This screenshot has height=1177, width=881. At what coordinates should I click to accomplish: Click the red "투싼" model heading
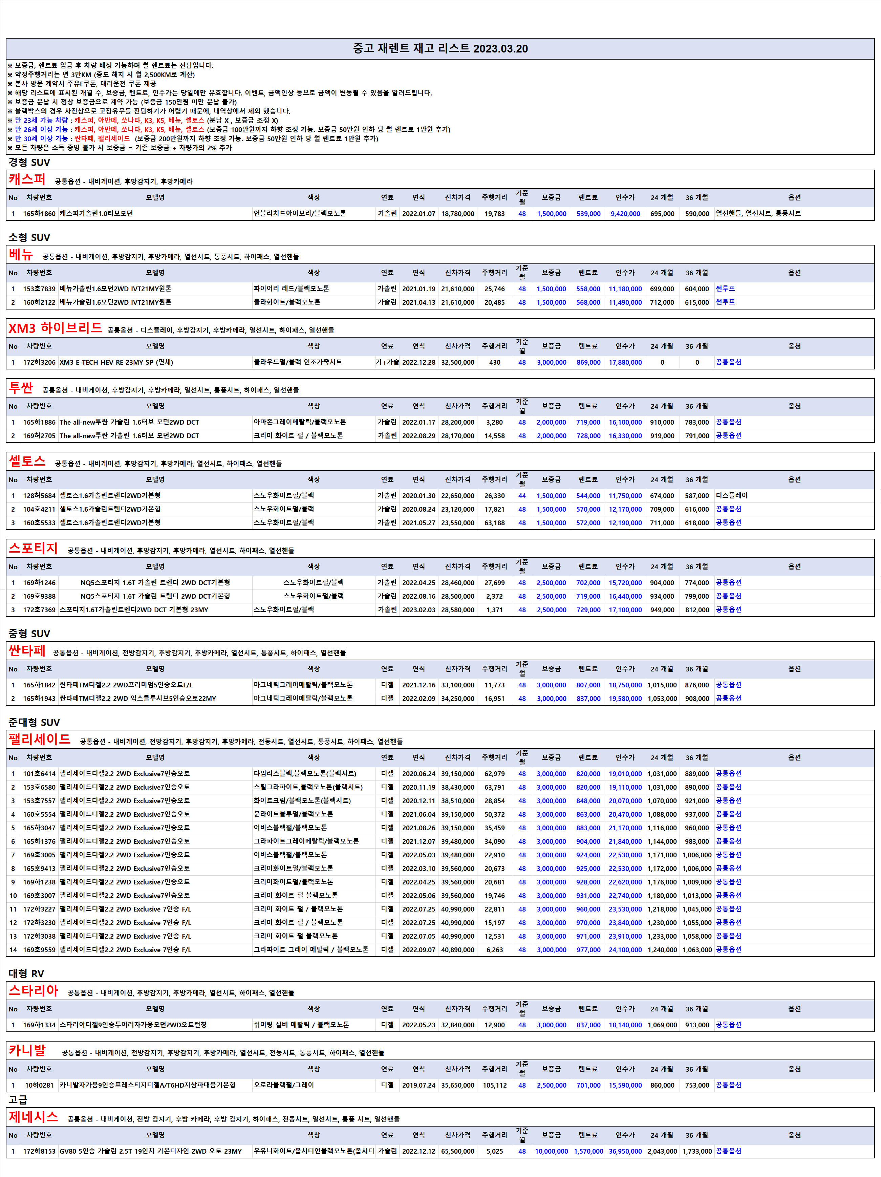(21, 388)
